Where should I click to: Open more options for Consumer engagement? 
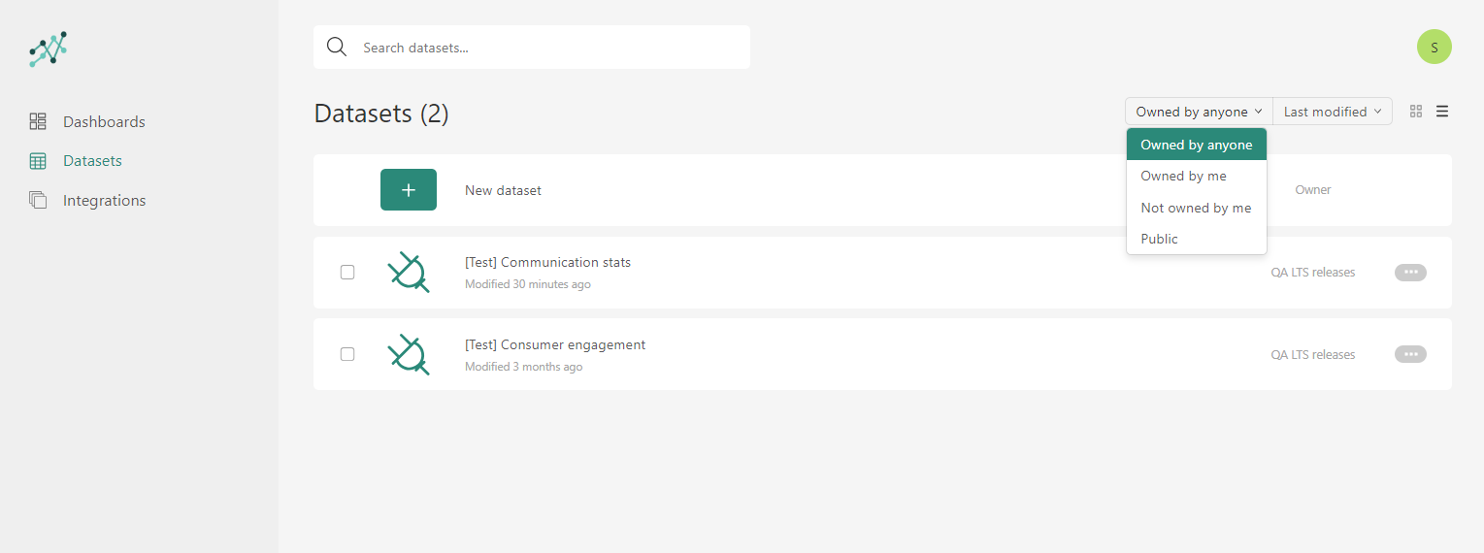coord(1410,354)
